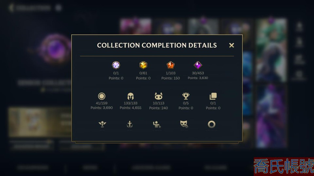Click the back arrow beside Collection title
Screen dimensions: 314x176
point(11,8)
